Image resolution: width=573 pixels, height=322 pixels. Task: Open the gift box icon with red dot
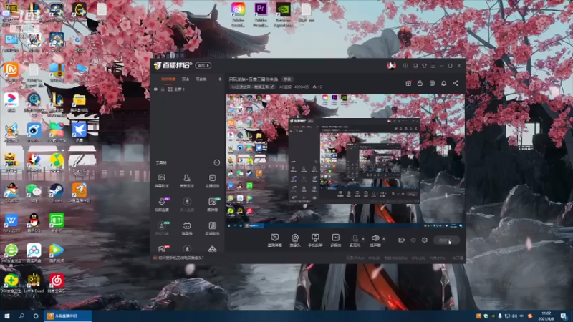[x=408, y=83]
